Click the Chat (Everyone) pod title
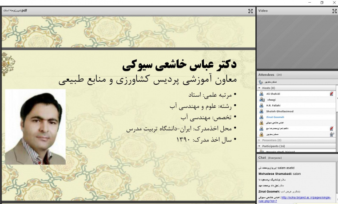338x204 pixels. click(270, 158)
